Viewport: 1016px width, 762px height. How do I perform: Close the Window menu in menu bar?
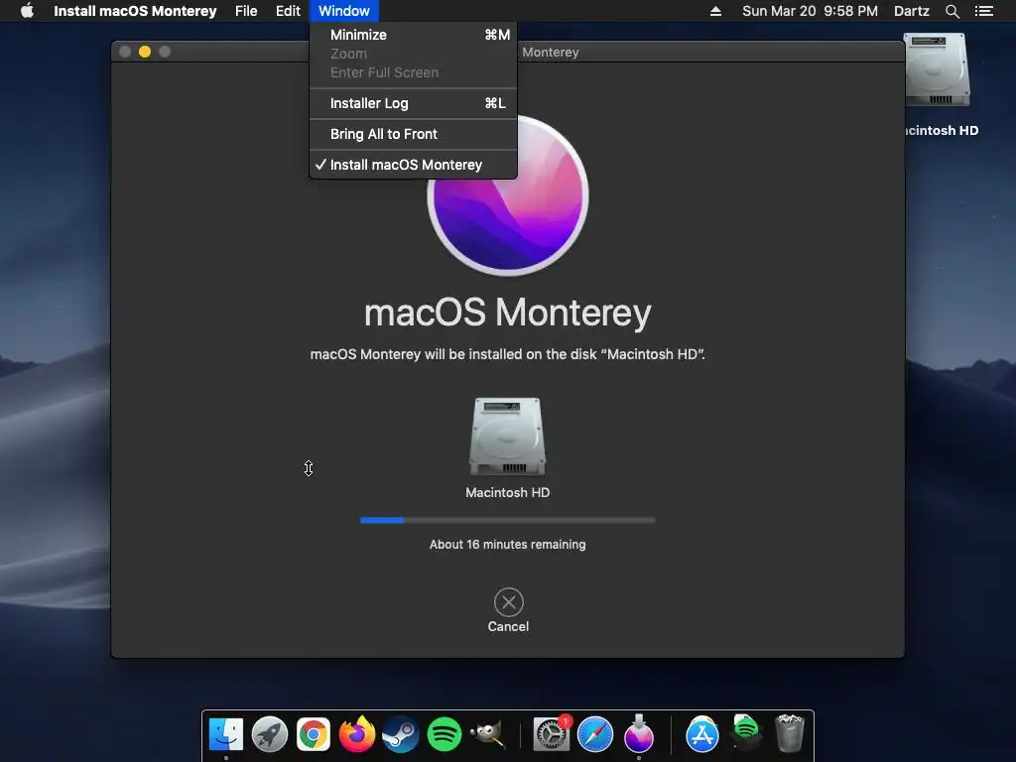(344, 11)
